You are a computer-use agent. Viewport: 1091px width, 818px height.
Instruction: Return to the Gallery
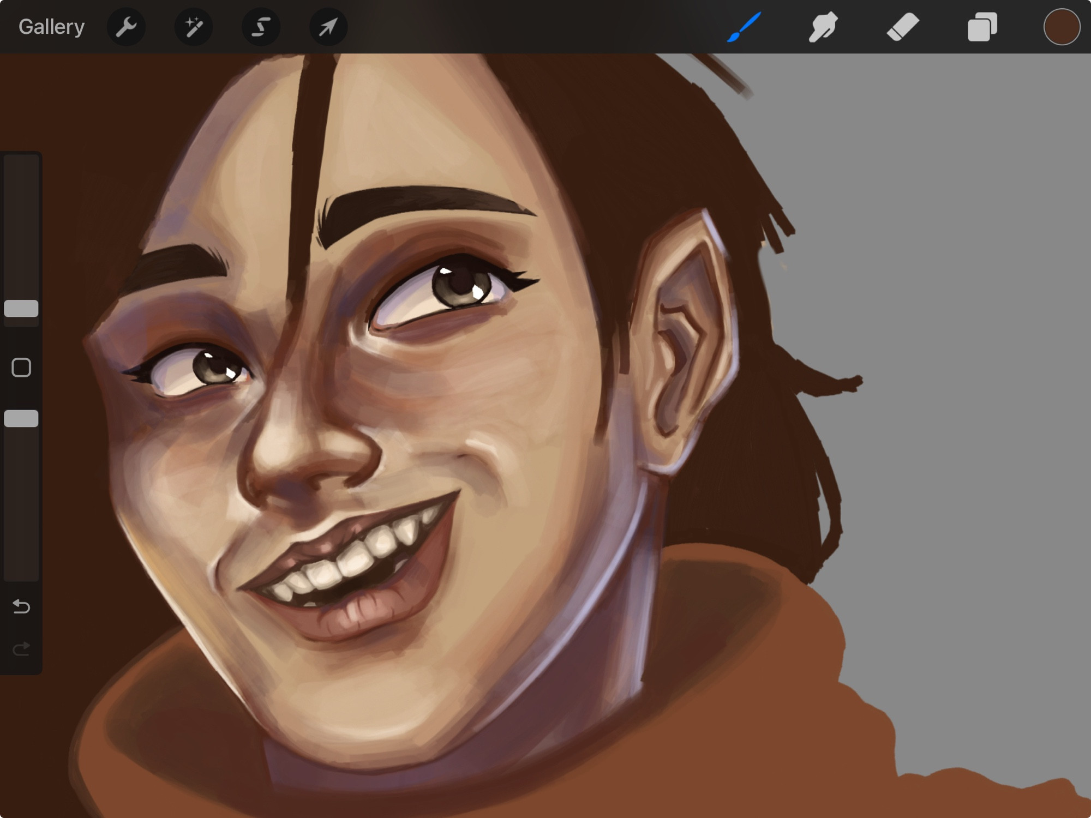[51, 27]
